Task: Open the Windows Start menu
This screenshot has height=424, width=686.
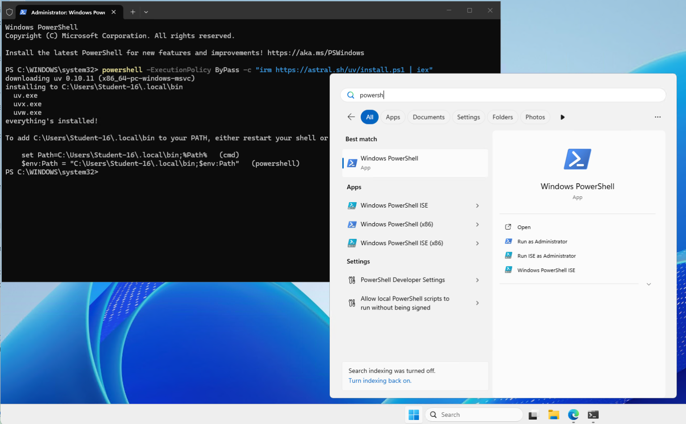Action: coord(414,415)
